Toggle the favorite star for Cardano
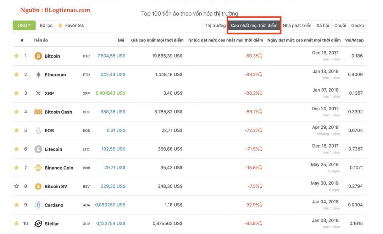383x234 pixels. (x=16, y=205)
